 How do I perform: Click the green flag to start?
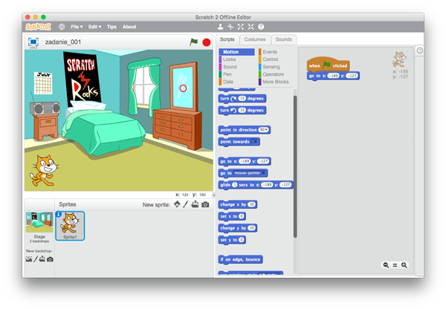[194, 42]
